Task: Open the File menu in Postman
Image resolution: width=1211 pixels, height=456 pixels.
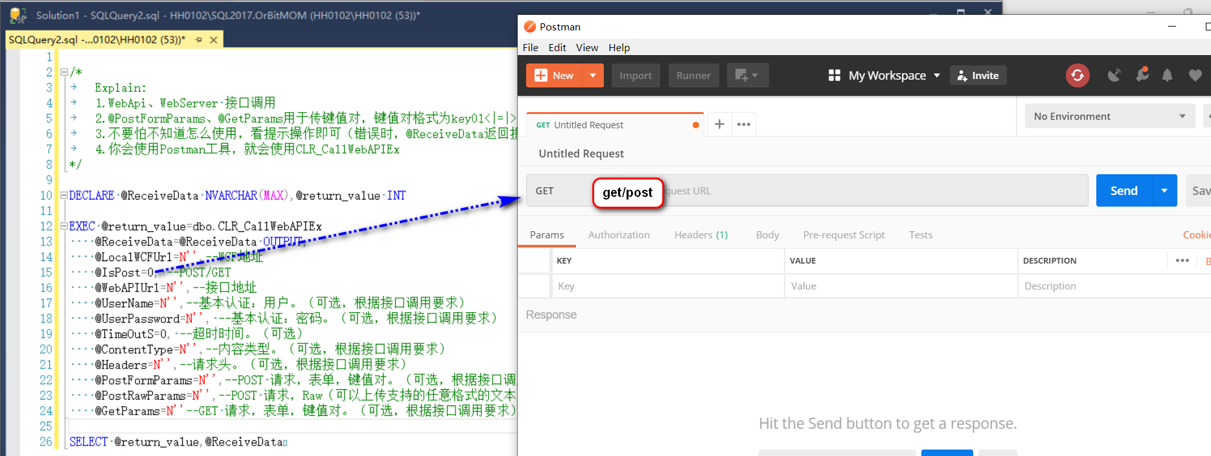Action: coord(530,47)
